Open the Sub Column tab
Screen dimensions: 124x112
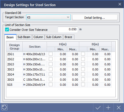54,37
